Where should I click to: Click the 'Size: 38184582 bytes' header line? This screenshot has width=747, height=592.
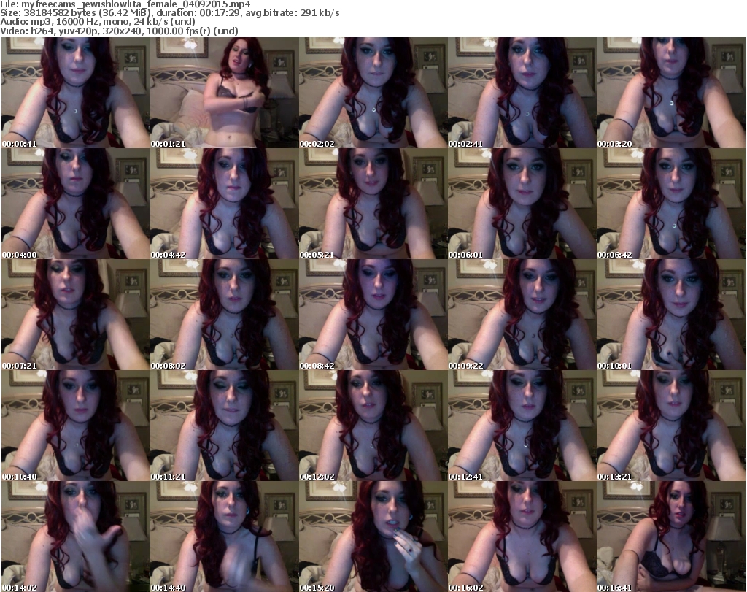tap(170, 13)
